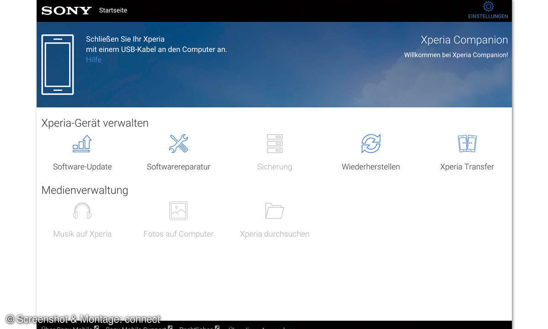The height and width of the screenshot is (329, 548).
Task: Open Musik auf Xperia headphones icon
Action: click(x=82, y=211)
